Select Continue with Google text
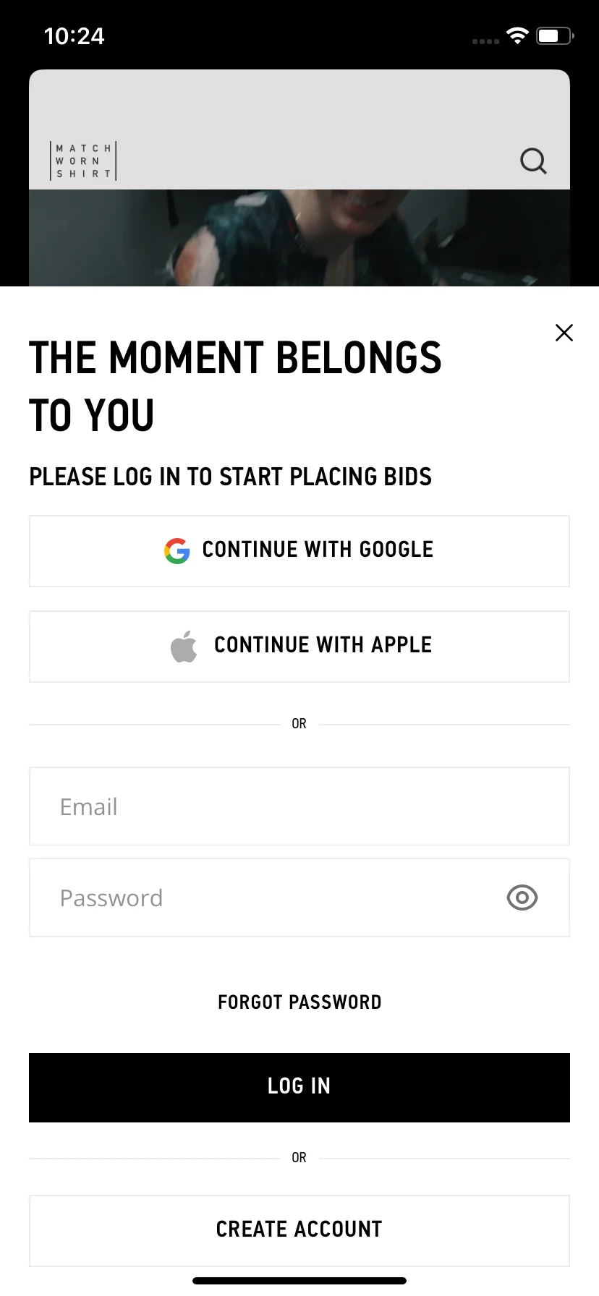The image size is (599, 1296). [318, 550]
